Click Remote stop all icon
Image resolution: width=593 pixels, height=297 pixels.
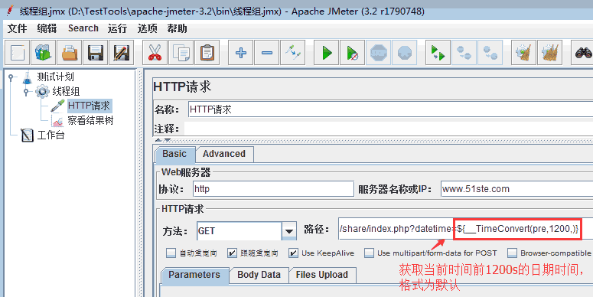464,53
